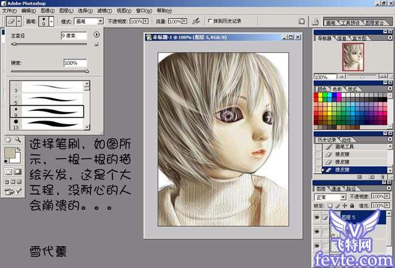Open layer opacity arrow in Layers panel
395x268 pixels.
(387, 196)
